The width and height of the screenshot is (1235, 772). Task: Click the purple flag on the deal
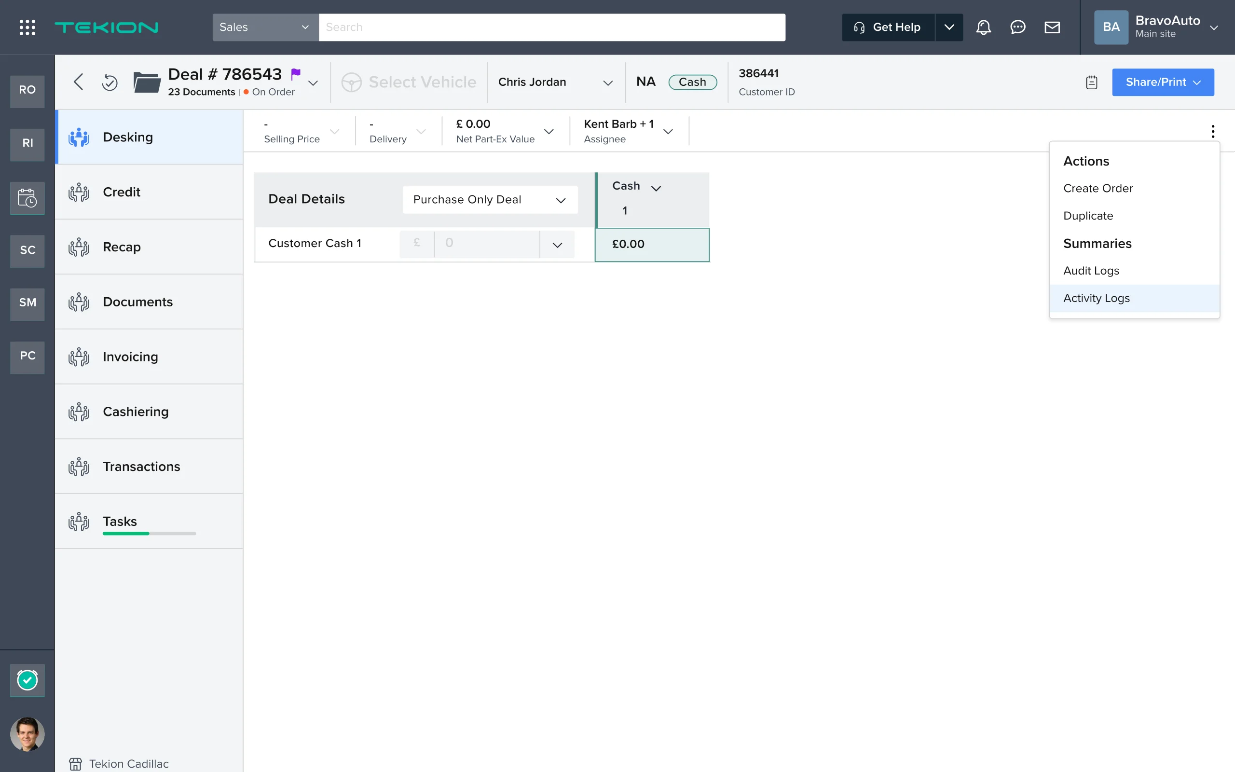click(295, 74)
